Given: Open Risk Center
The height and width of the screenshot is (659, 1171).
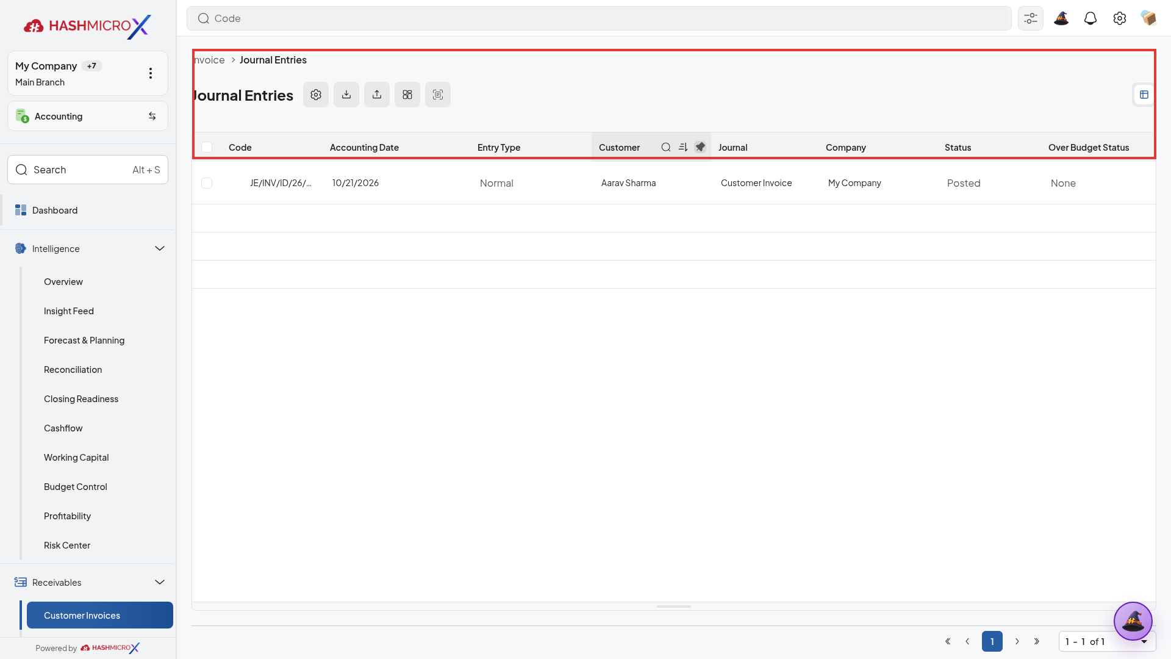Looking at the screenshot, I should tap(67, 546).
